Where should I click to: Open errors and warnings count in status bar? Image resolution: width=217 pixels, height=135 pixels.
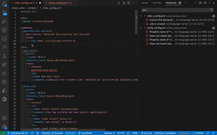(71, 133)
